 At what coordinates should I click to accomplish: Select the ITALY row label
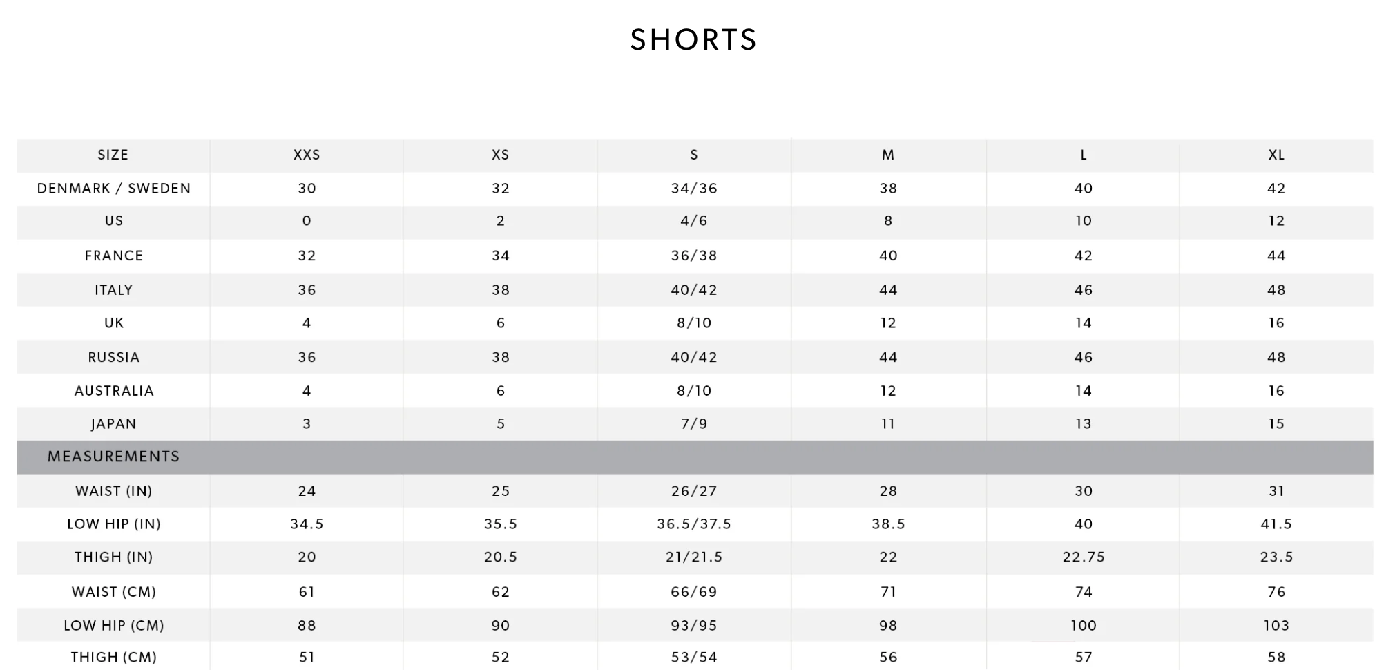(114, 290)
